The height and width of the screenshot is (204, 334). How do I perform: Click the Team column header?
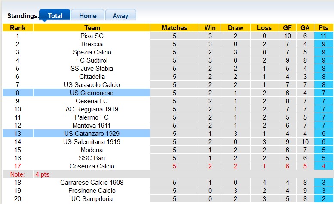coord(92,28)
